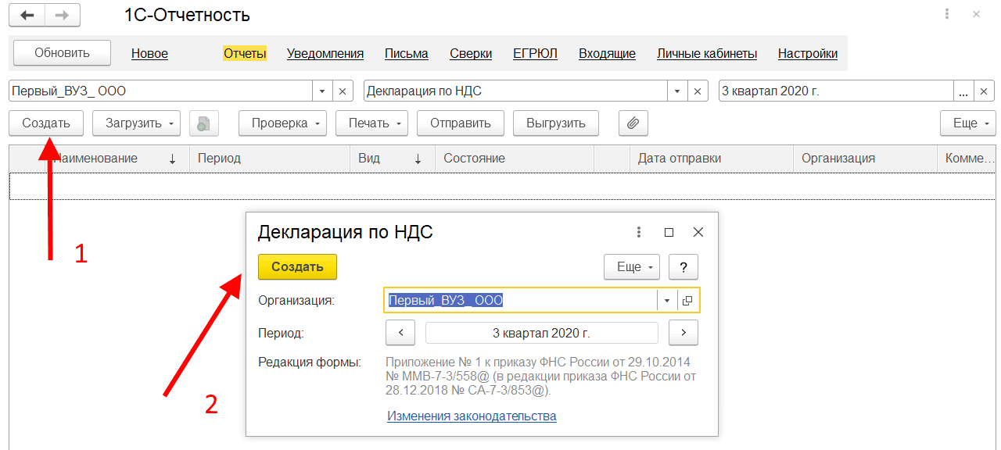Image resolution: width=1001 pixels, height=450 pixels.
Task: Open the dialog's Еще menu
Action: (x=632, y=266)
